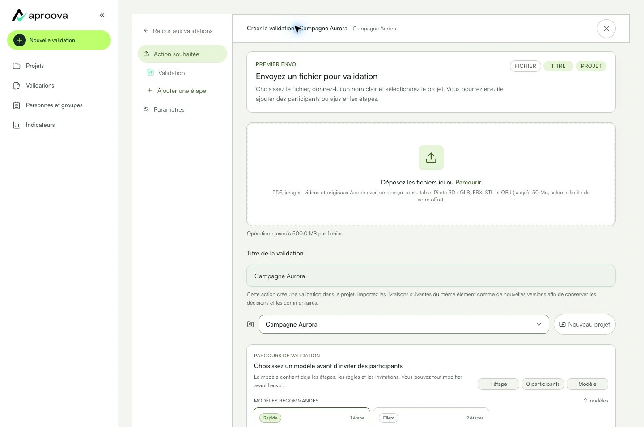Click the Nouveau projet button

point(585,324)
